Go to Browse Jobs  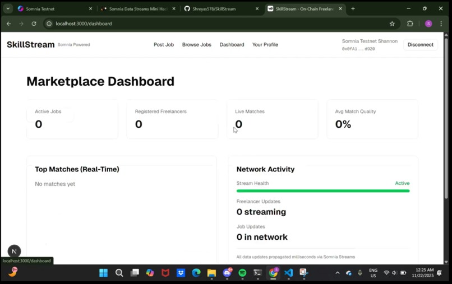coord(197,45)
